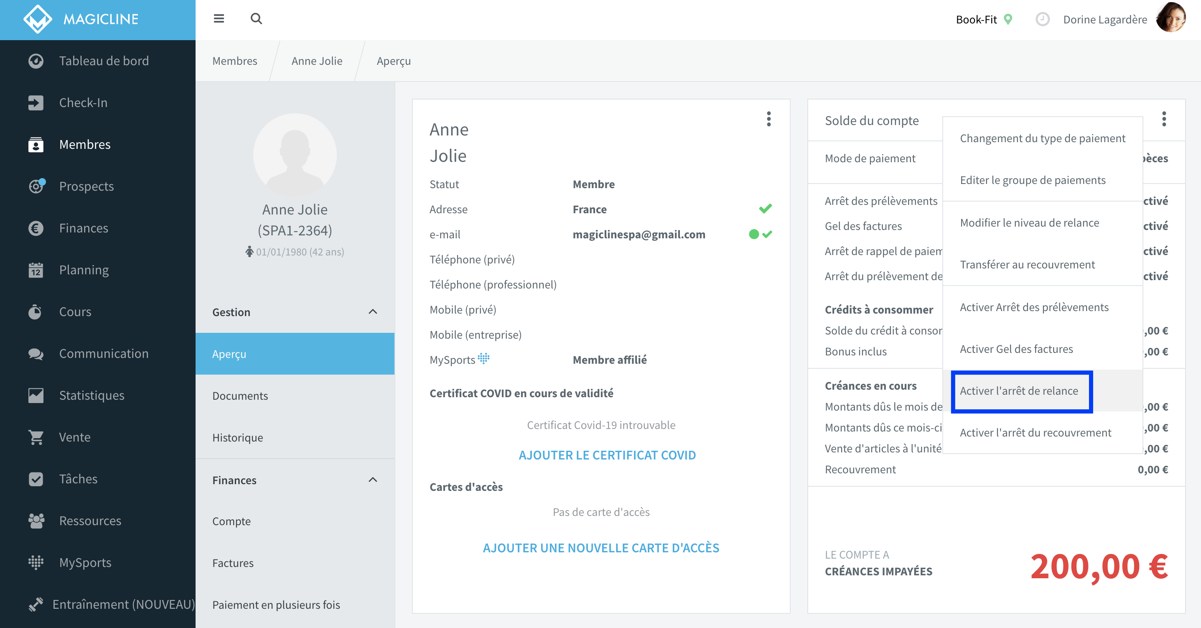Open three-dot menu on Solde du compte

pos(1164,119)
